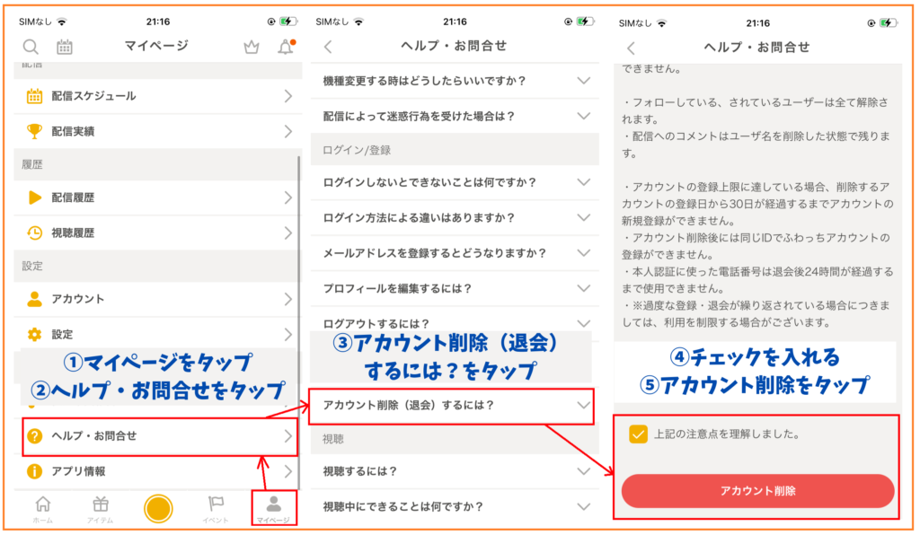Screen dimensions: 920x535
Task: Tap the red アカウント削除 button
Action: pyautogui.click(x=757, y=491)
